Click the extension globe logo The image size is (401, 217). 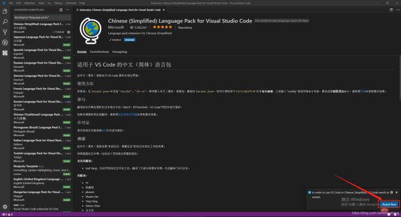click(90, 31)
